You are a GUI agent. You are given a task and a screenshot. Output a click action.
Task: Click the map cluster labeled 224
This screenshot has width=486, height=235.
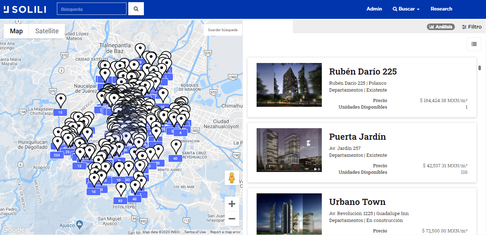point(57,155)
